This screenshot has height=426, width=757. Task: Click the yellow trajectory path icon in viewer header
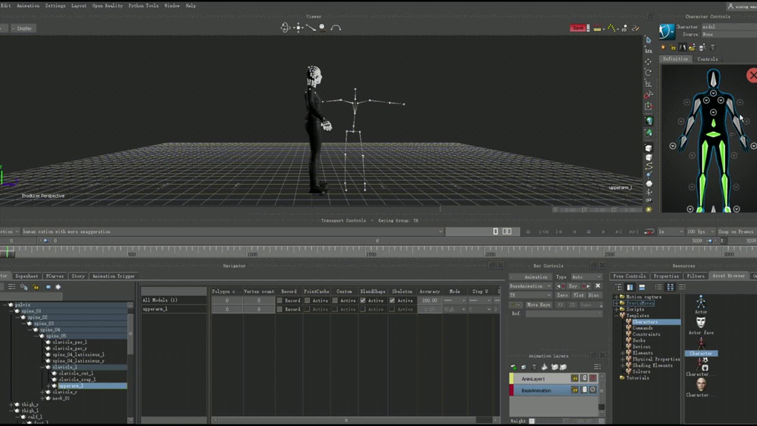(x=611, y=28)
